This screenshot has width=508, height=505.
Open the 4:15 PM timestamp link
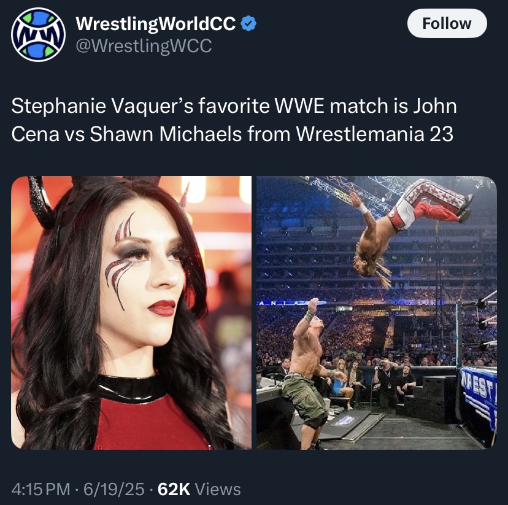(x=41, y=489)
